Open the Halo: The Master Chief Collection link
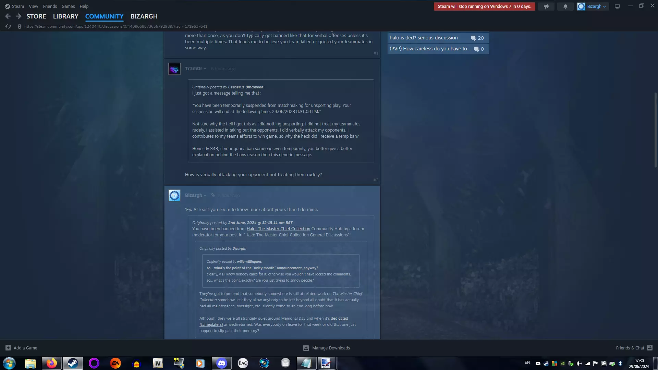This screenshot has width=658, height=370. 278,229
